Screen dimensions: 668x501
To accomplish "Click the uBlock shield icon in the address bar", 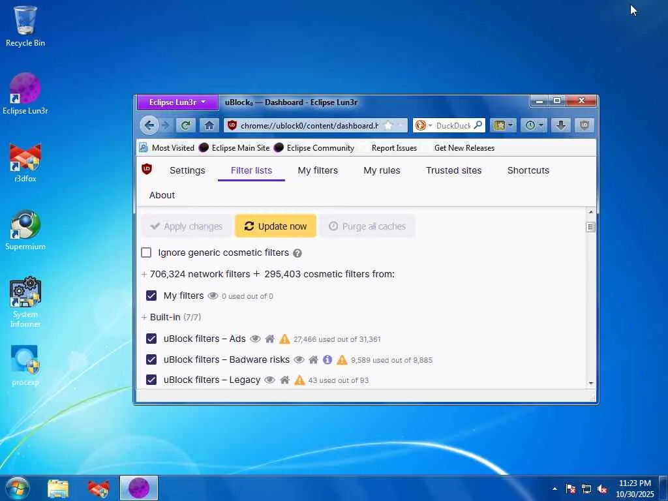I will point(232,125).
